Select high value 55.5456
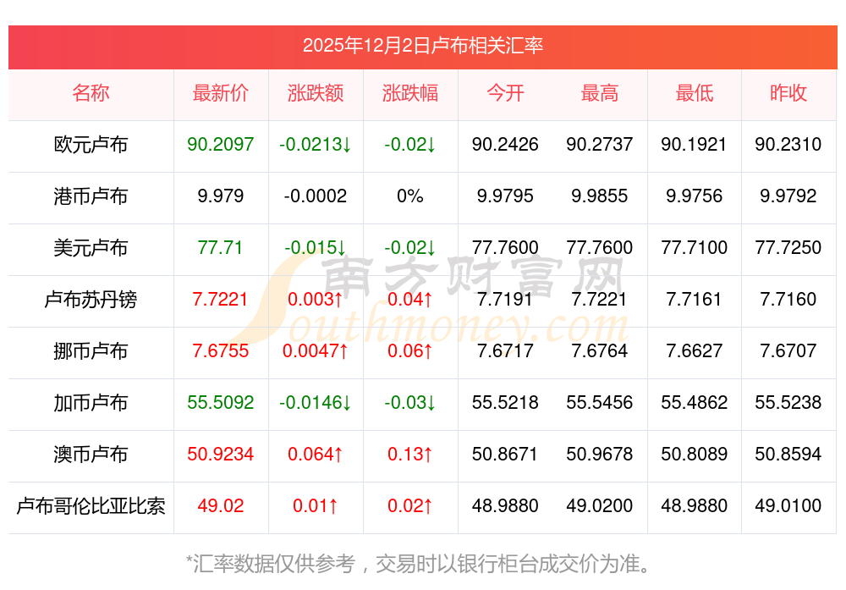 (x=600, y=403)
